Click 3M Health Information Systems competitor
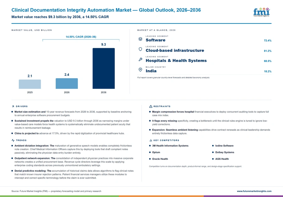Image resolution: width=283 pixels, height=197 pixels. [170, 146]
